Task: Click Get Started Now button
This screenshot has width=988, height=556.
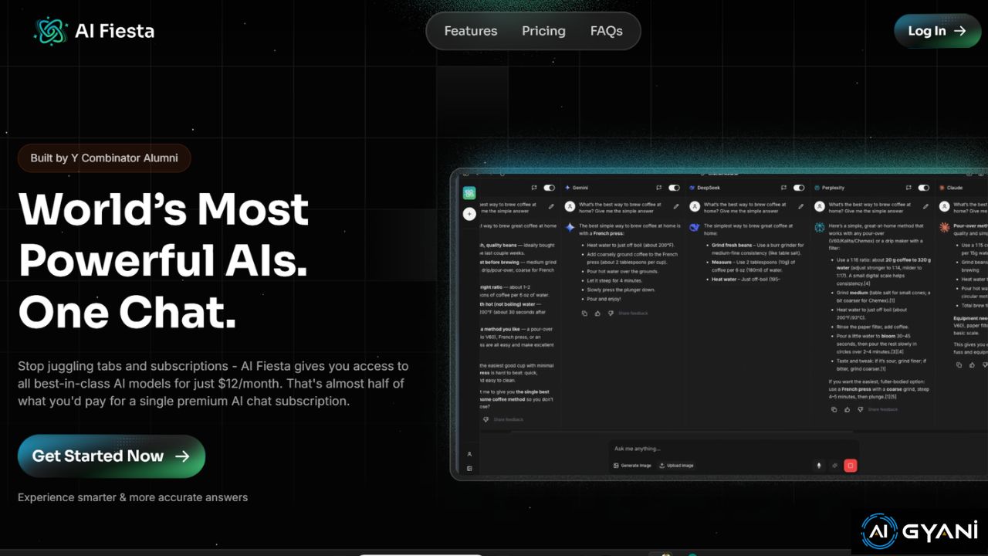Action: pos(111,456)
